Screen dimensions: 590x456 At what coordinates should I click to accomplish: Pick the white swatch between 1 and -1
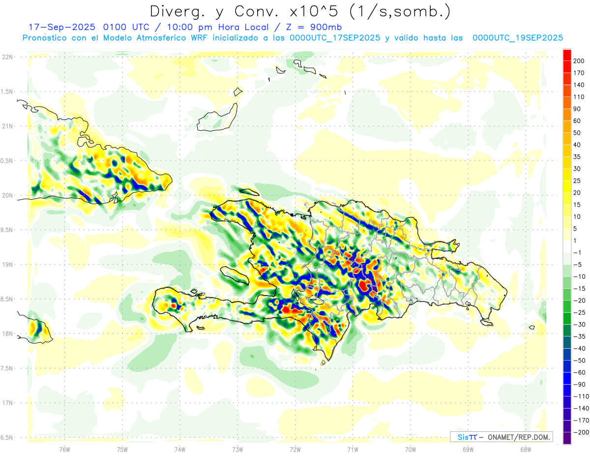(567, 246)
